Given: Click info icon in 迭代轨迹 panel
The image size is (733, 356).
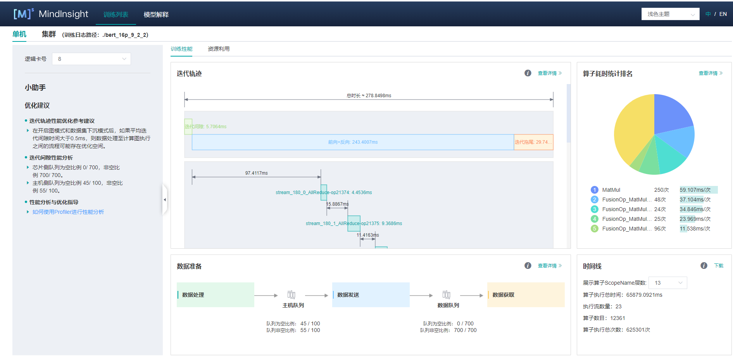Looking at the screenshot, I should click(x=528, y=73).
